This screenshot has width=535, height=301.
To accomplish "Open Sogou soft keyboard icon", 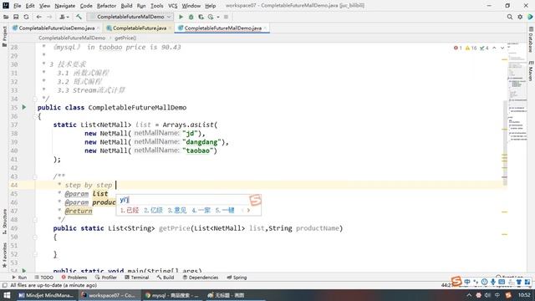I will [x=502, y=282].
